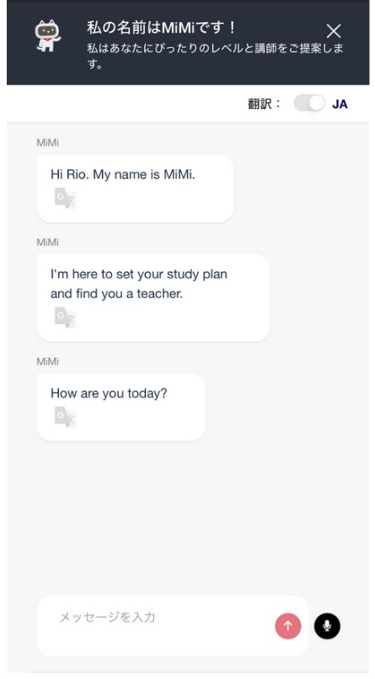Click the 'Hi Rio. My name is MiMi.' bubble
This screenshot has height=679, width=375.
coord(135,189)
